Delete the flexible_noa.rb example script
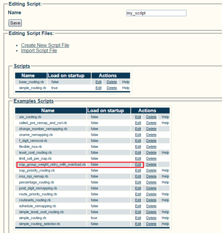 151,147
